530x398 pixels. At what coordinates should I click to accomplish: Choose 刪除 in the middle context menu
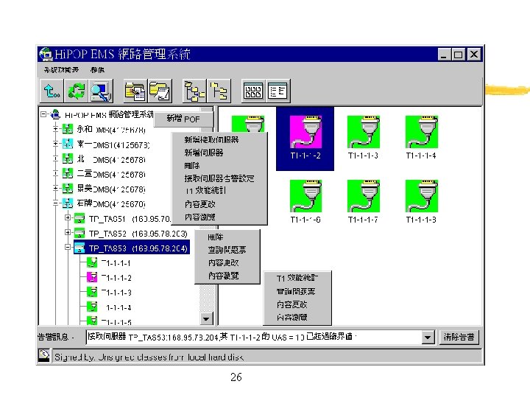(x=215, y=237)
